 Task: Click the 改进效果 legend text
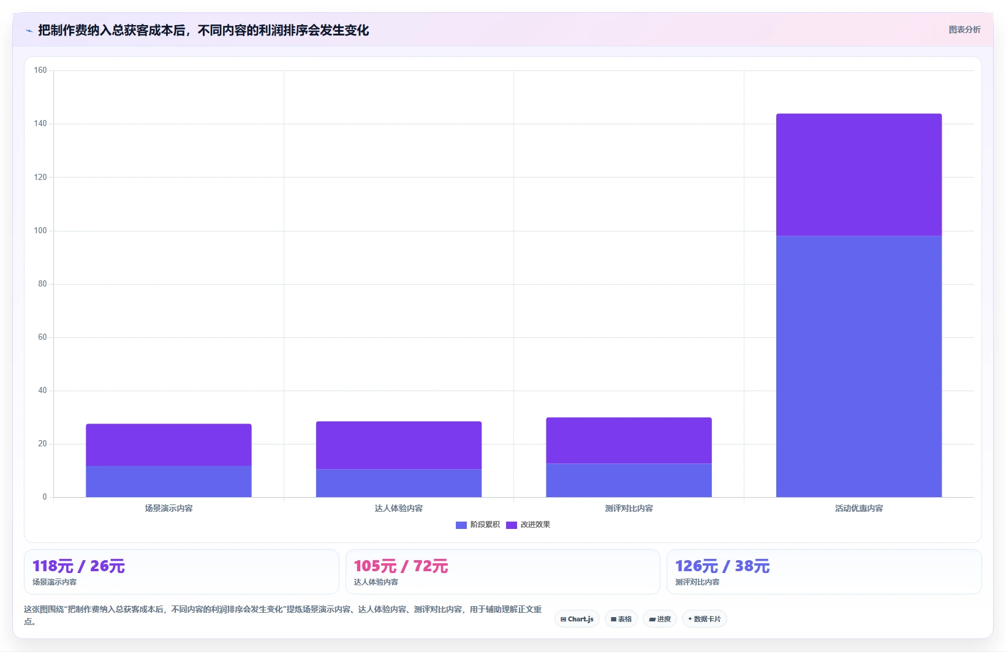coord(535,525)
